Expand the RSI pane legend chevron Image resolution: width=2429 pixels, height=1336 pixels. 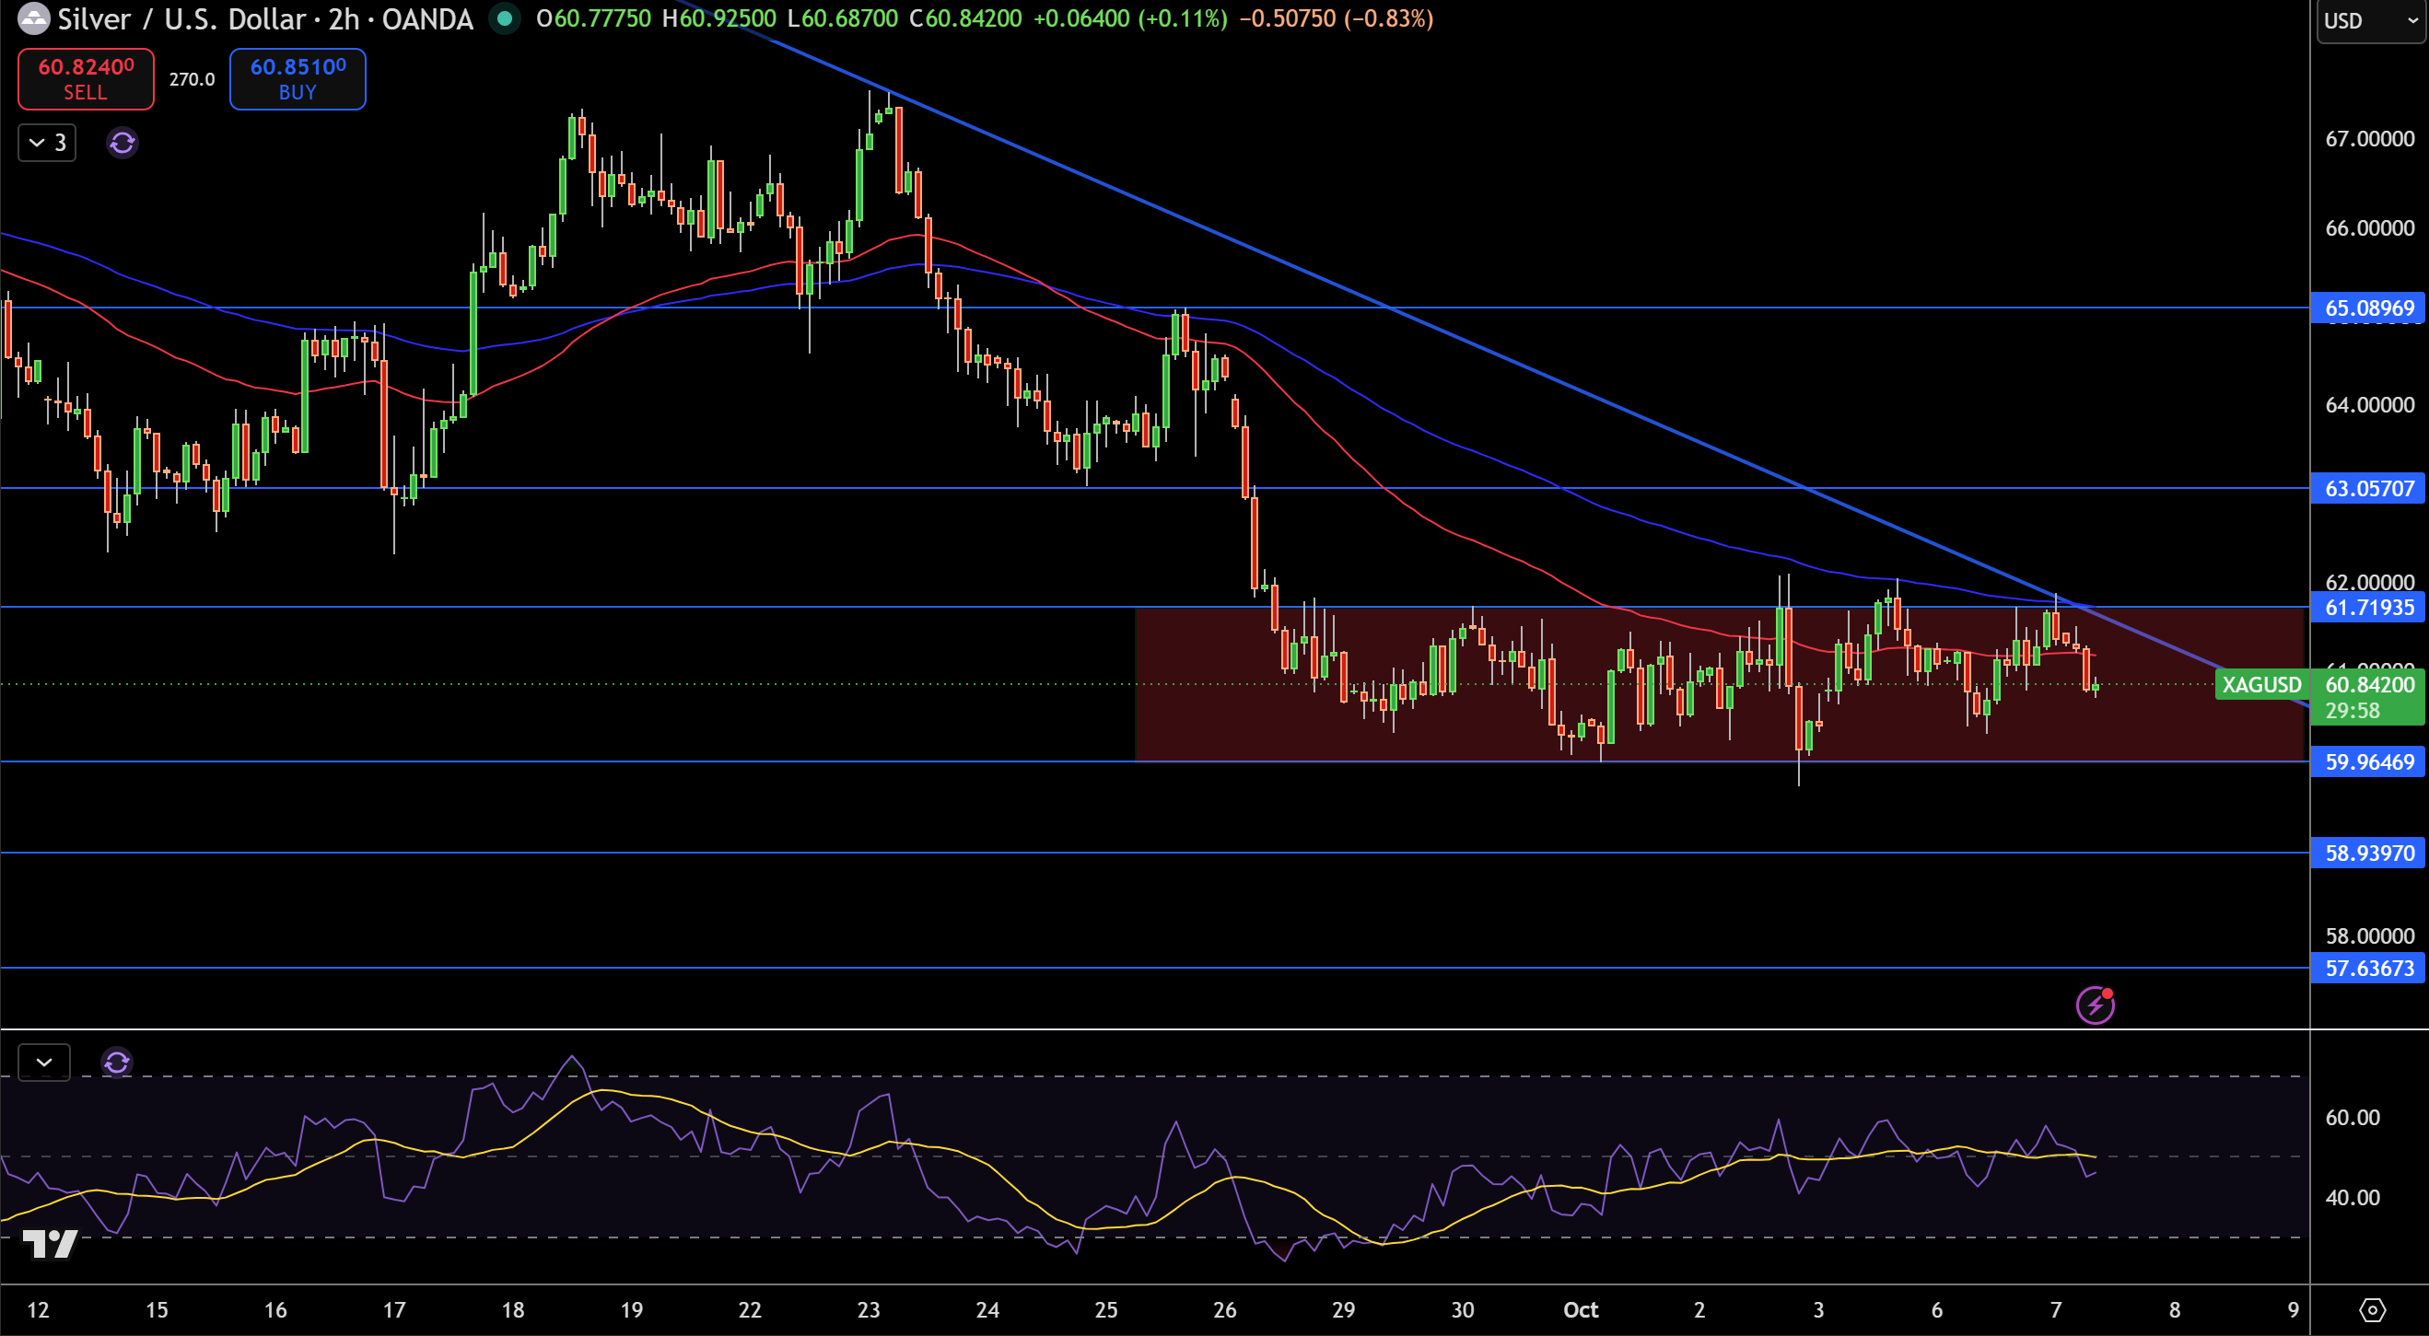(x=44, y=1063)
